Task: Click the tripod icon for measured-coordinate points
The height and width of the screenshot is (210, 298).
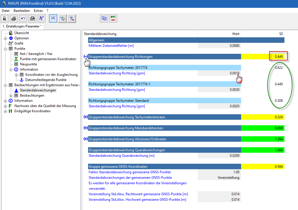Action: pyautogui.click(x=16, y=59)
